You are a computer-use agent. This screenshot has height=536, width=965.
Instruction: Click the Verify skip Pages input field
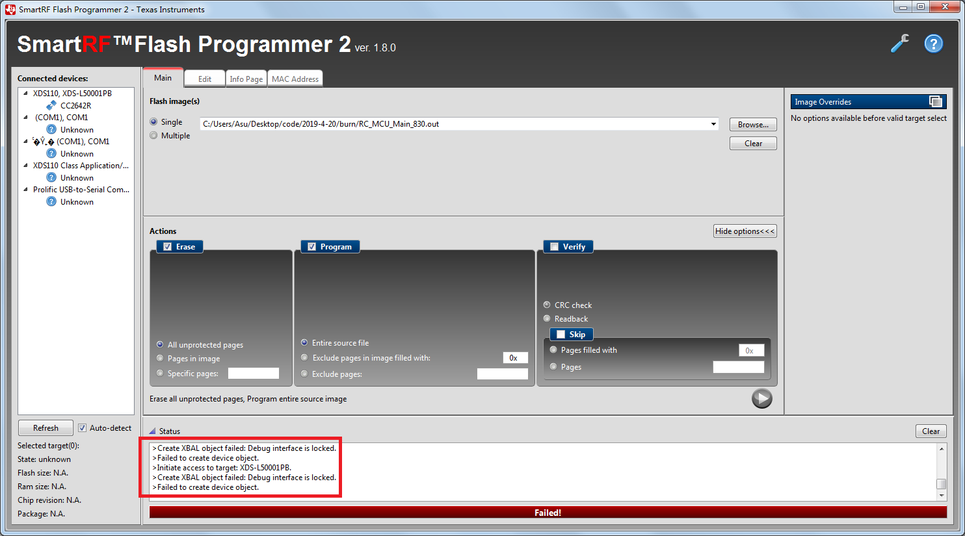[x=739, y=367]
